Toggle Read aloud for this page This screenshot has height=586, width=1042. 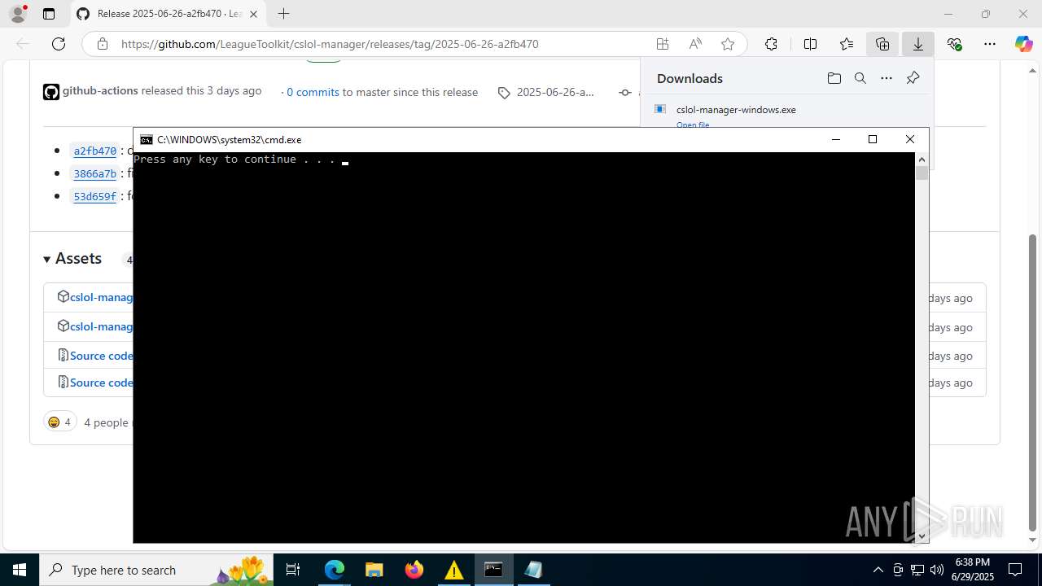point(695,44)
